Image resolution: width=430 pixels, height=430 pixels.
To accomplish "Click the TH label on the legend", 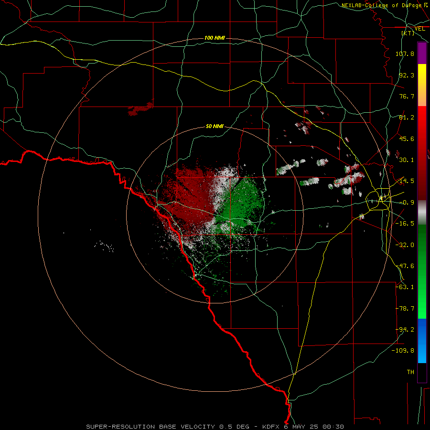I will pos(410,372).
